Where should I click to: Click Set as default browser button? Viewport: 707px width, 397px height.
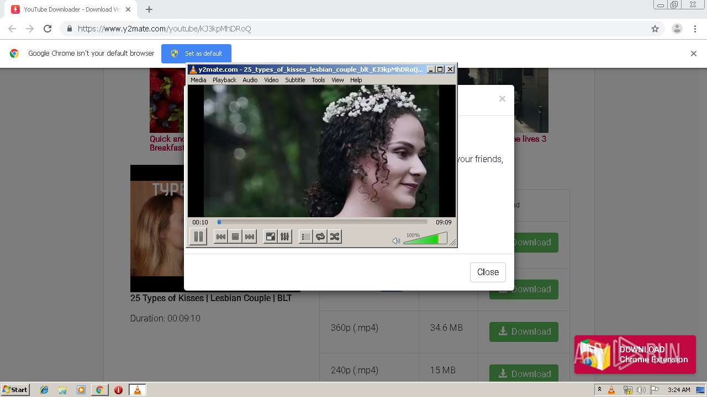pos(196,53)
